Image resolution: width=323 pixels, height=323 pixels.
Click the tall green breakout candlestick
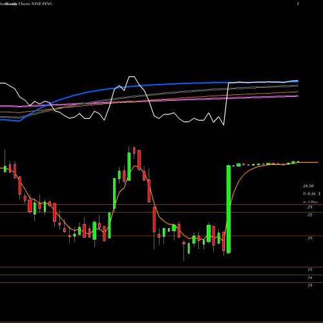229,209
